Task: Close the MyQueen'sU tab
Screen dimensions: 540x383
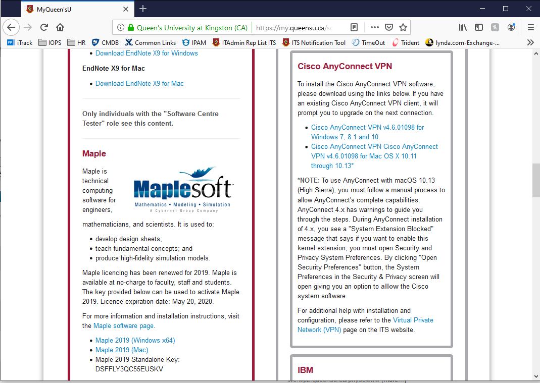Action: click(126, 9)
